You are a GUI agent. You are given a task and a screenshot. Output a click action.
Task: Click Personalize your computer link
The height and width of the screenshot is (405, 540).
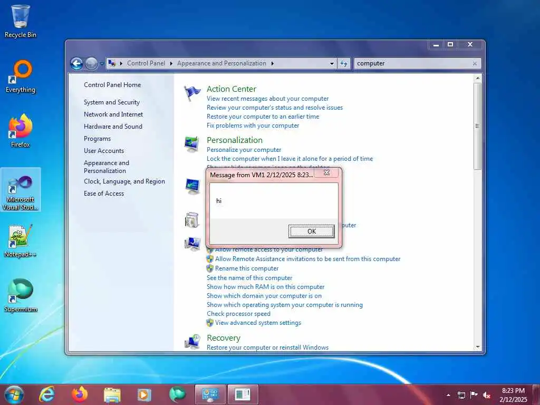244,150
